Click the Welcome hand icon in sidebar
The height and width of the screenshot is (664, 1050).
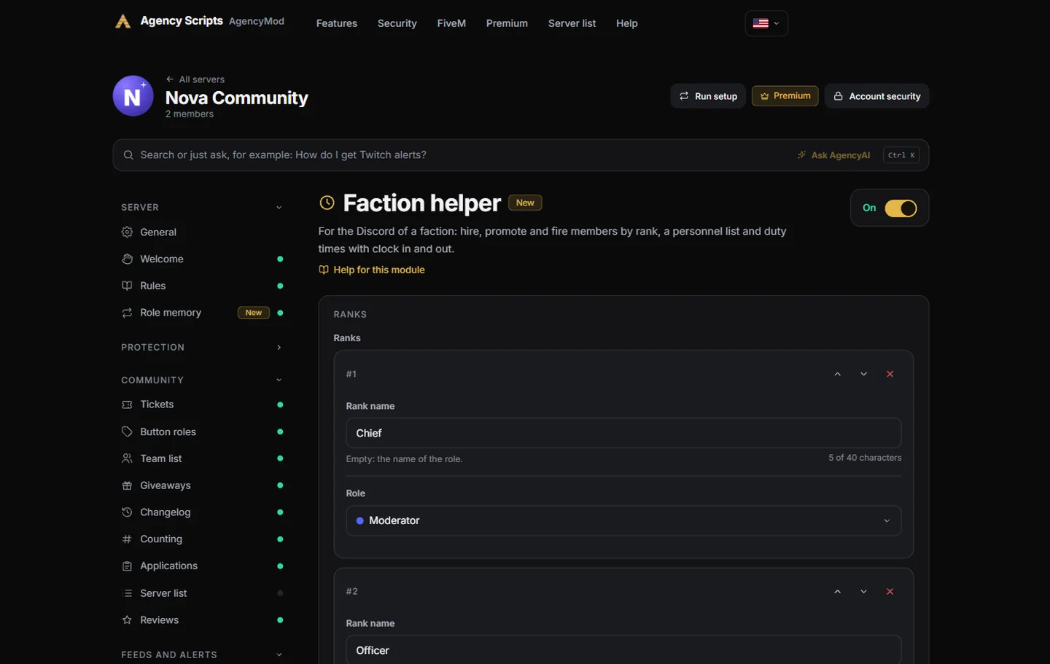click(x=127, y=259)
